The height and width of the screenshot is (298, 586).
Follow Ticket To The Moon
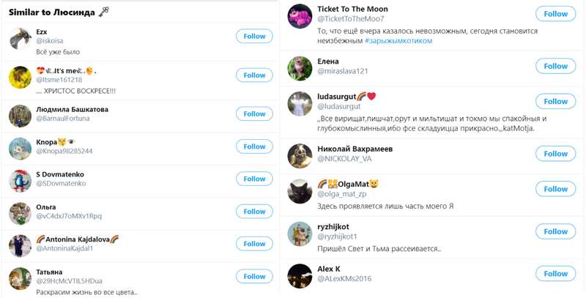[x=555, y=14]
